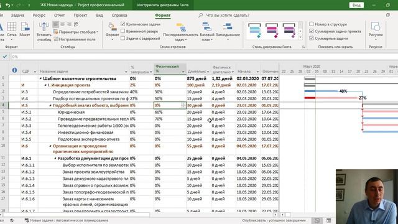Image resolution: width=398 pixels, height=224 pixels.
Task: Click the Вход sign-in button
Action: (x=356, y=5)
